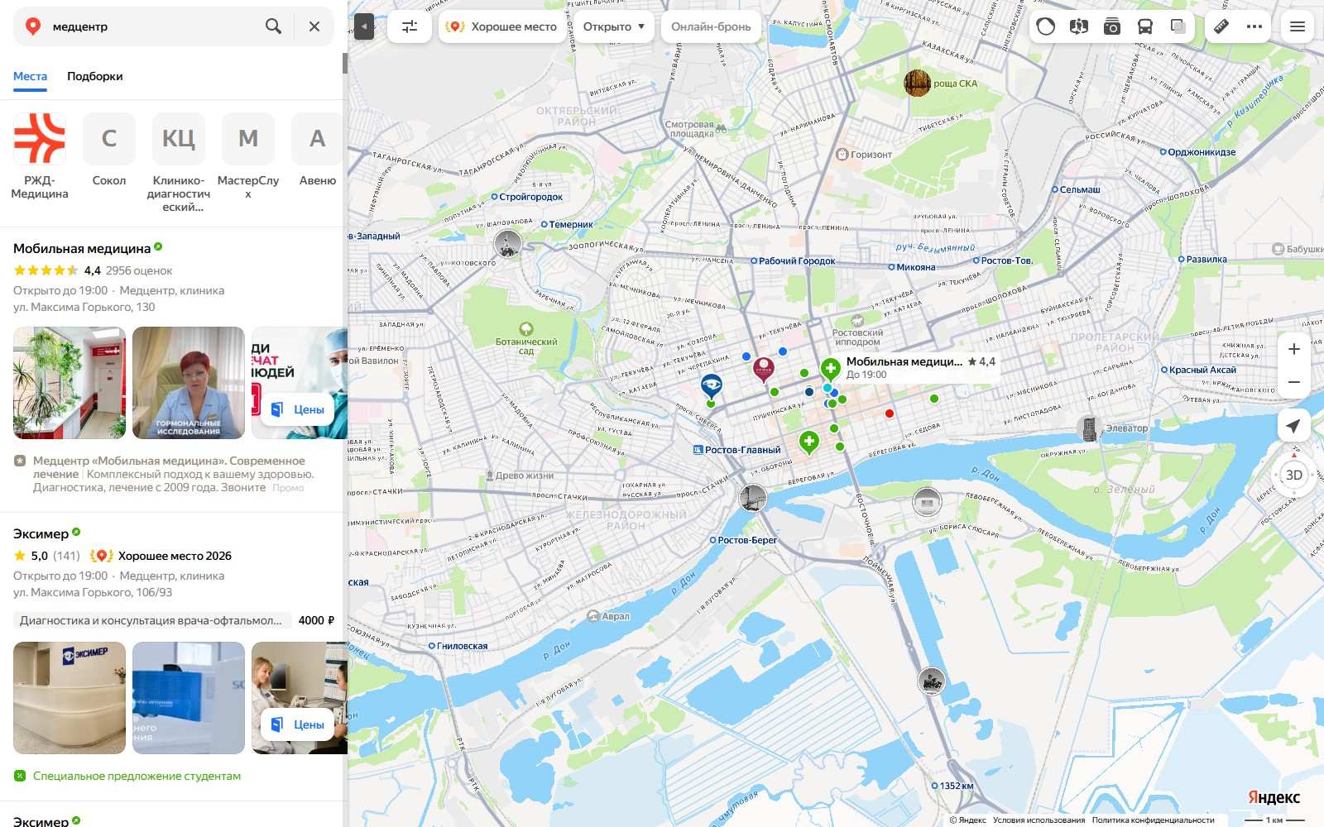Open Условия использования link
The height and width of the screenshot is (827, 1324).
1039,820
